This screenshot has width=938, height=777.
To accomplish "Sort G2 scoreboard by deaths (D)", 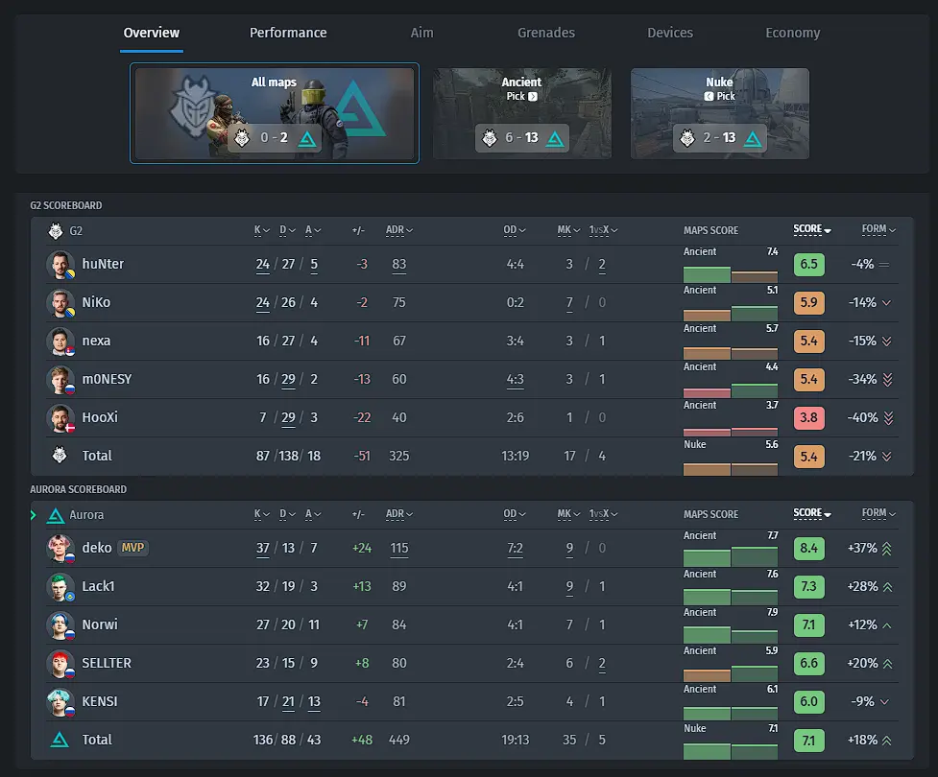I will 288,230.
